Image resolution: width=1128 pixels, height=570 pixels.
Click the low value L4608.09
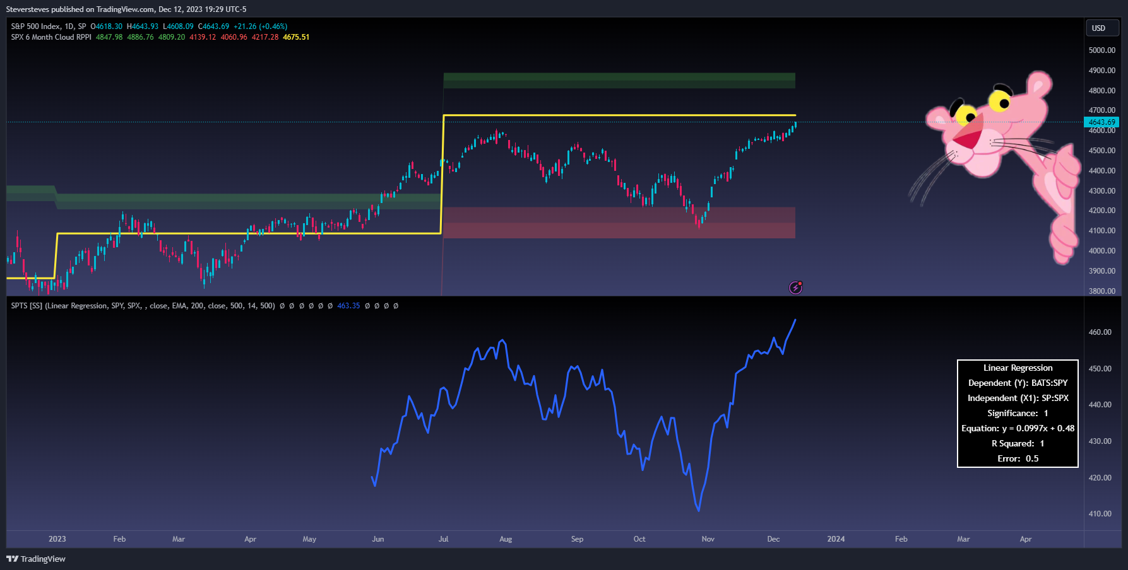coord(178,26)
